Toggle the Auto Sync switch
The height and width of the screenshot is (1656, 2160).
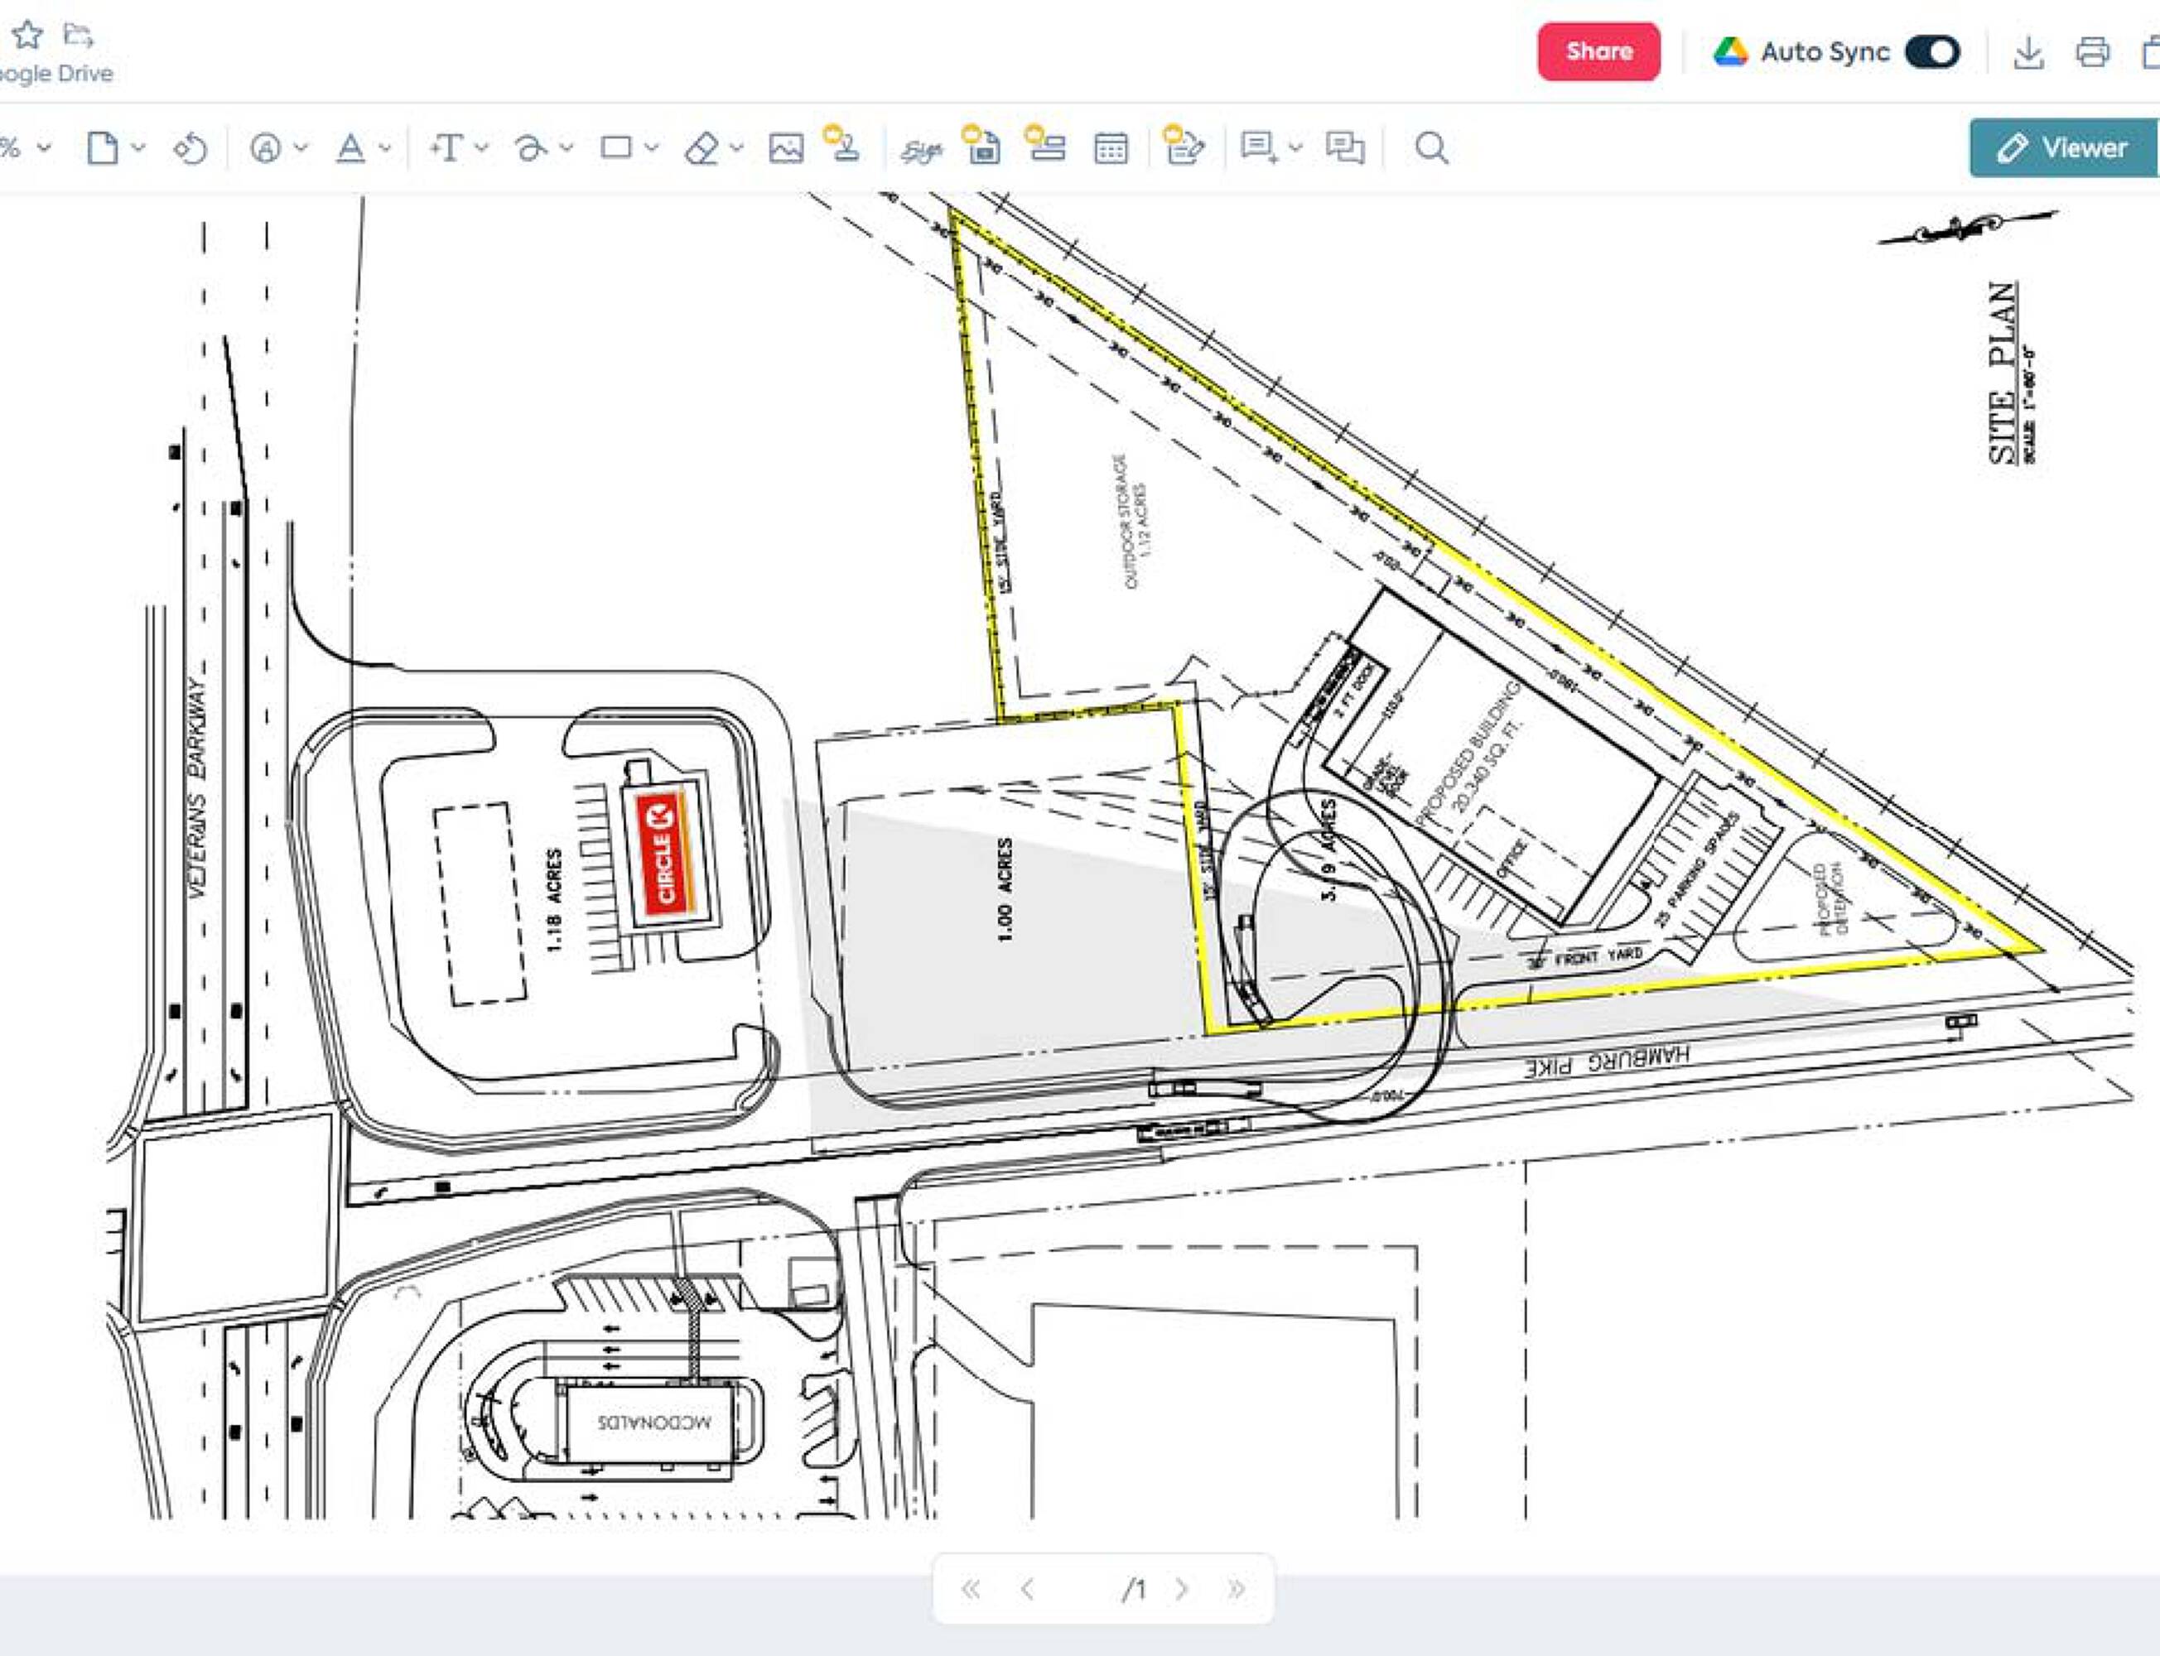pos(1932,52)
